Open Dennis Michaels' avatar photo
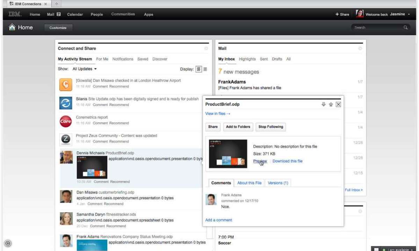Screen dimensions: 419x251 (66, 157)
